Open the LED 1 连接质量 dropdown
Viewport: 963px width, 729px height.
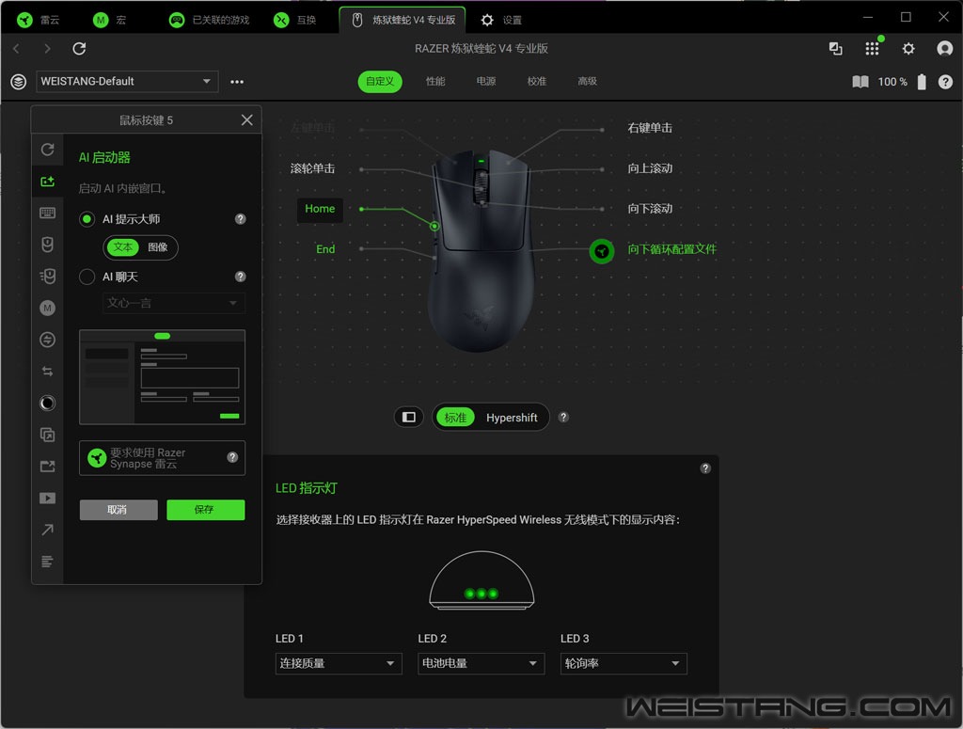[339, 663]
